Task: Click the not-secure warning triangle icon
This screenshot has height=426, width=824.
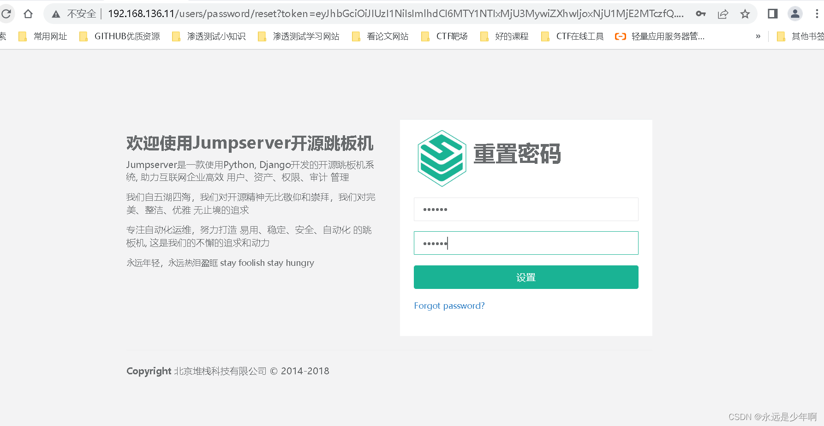Action: tap(56, 14)
